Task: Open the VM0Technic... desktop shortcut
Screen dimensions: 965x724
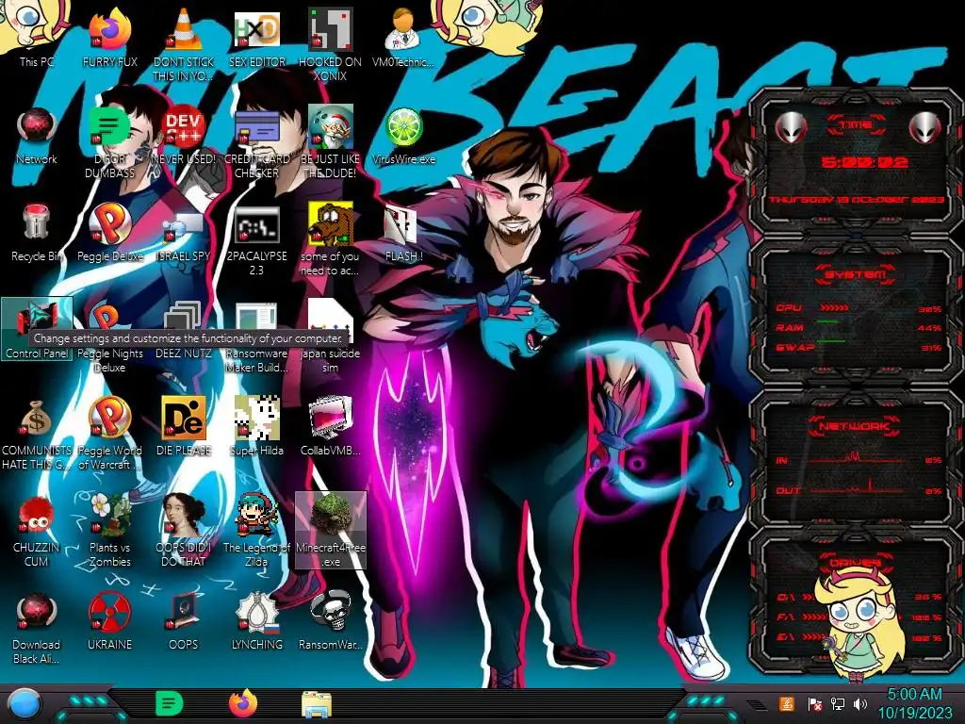Action: [x=403, y=36]
